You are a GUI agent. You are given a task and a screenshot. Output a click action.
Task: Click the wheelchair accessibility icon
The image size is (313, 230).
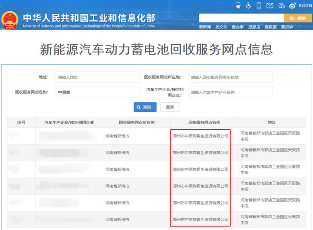[248, 5]
